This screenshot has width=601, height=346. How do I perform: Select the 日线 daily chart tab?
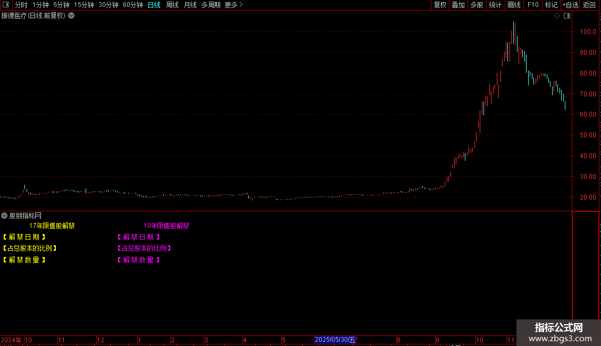point(154,5)
